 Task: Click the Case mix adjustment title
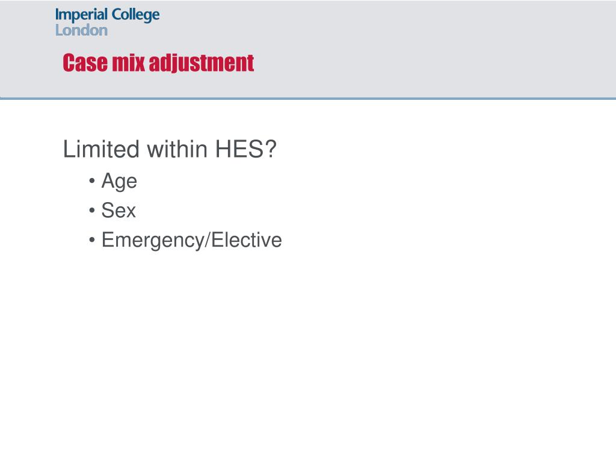(158, 63)
